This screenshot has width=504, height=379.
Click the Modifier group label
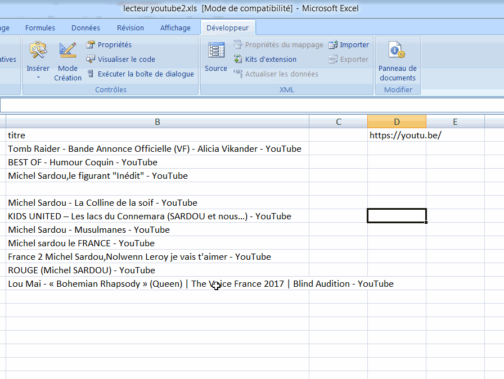tap(398, 89)
